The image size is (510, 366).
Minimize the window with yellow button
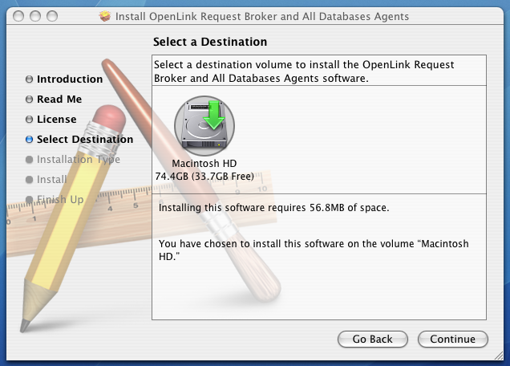(x=34, y=16)
